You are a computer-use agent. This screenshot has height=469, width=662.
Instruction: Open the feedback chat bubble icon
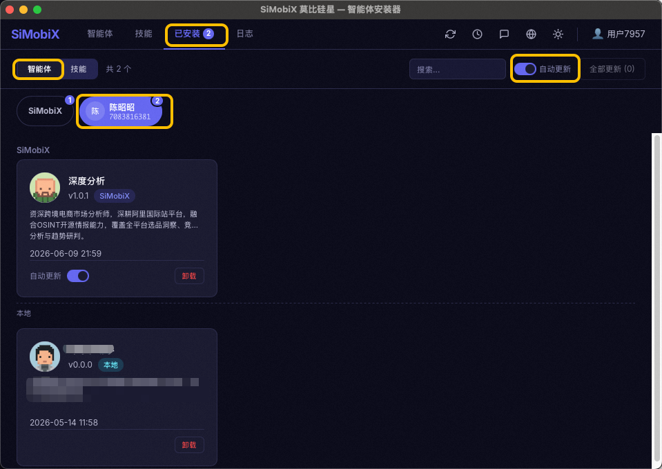[x=504, y=34]
